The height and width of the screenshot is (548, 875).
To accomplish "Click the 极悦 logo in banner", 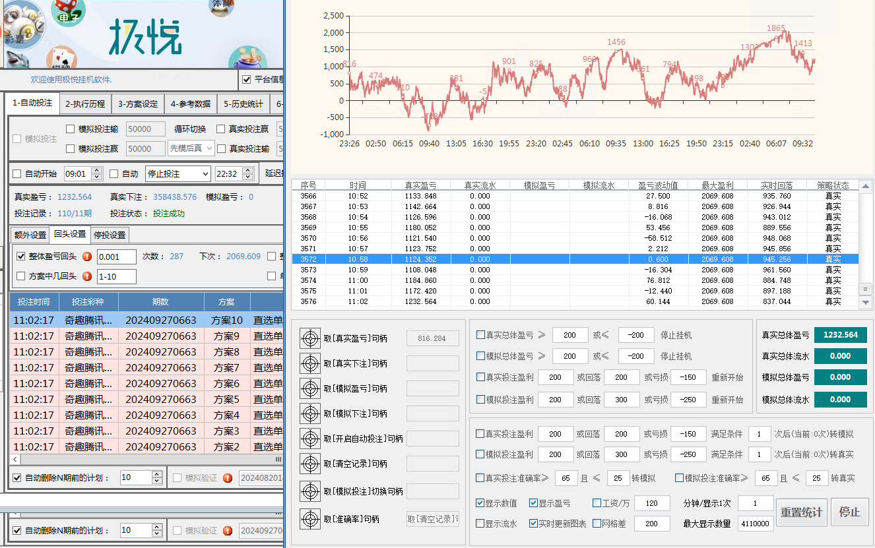I will 145,36.
